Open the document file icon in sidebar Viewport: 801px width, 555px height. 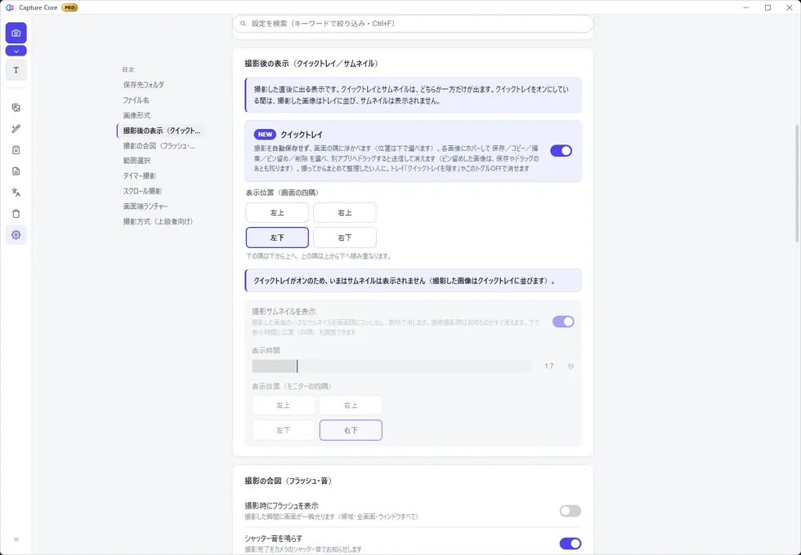pos(16,171)
